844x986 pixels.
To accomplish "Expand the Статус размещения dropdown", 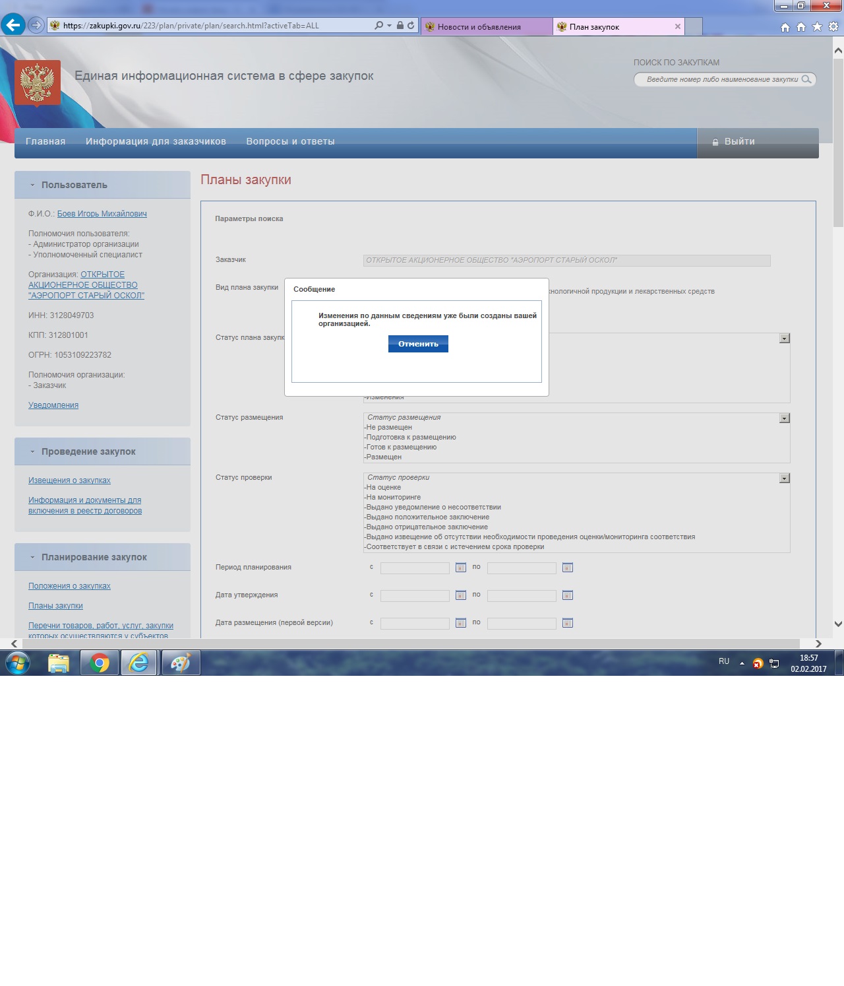I will point(784,418).
